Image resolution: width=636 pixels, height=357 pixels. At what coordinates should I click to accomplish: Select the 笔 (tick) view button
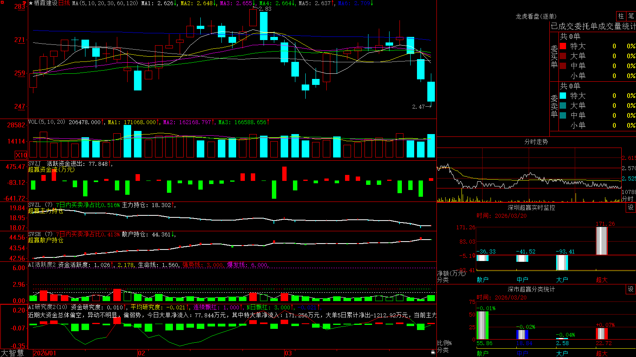(631, 16)
